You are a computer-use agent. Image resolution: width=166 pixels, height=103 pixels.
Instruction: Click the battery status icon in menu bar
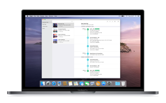(123, 16)
